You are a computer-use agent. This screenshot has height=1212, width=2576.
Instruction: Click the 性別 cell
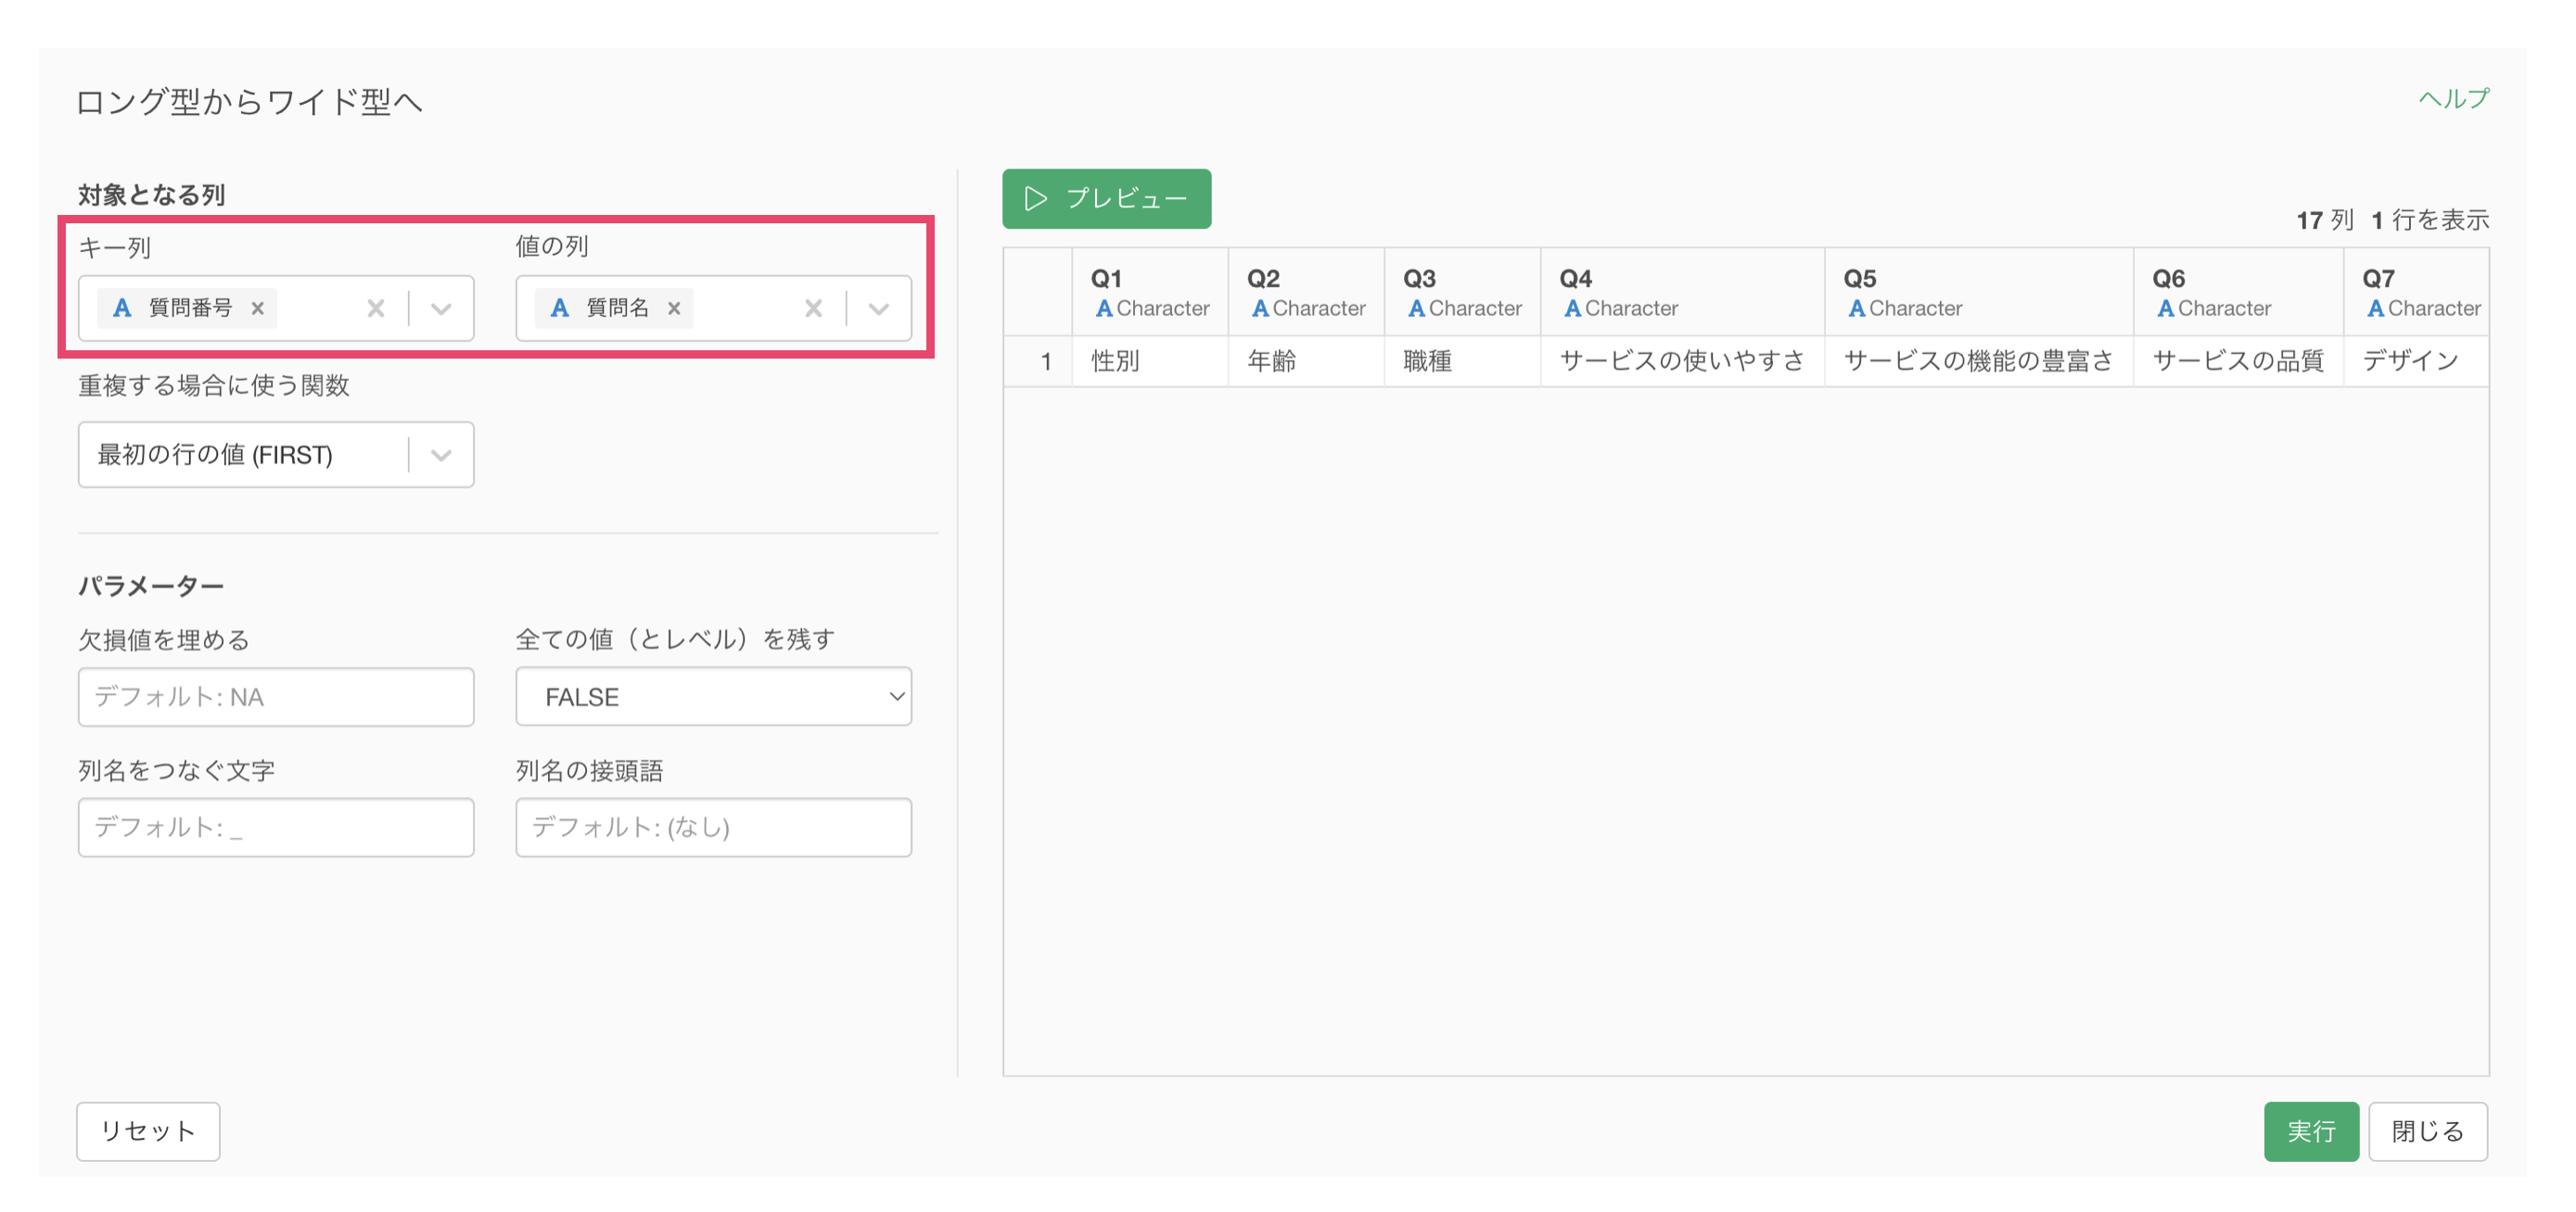pyautogui.click(x=1150, y=360)
